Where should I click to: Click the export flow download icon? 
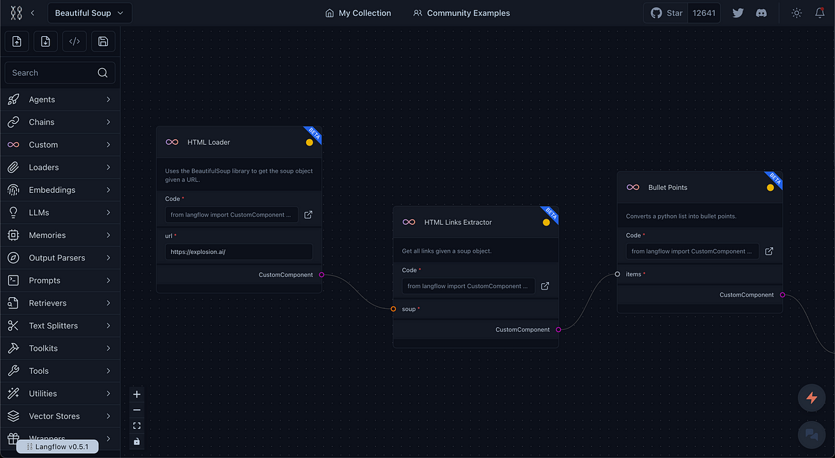[x=45, y=42]
